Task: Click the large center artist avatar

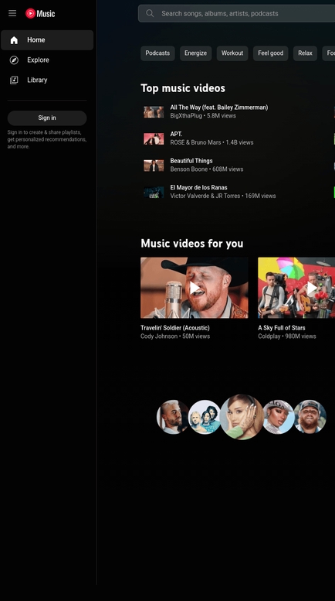Action: tap(242, 417)
